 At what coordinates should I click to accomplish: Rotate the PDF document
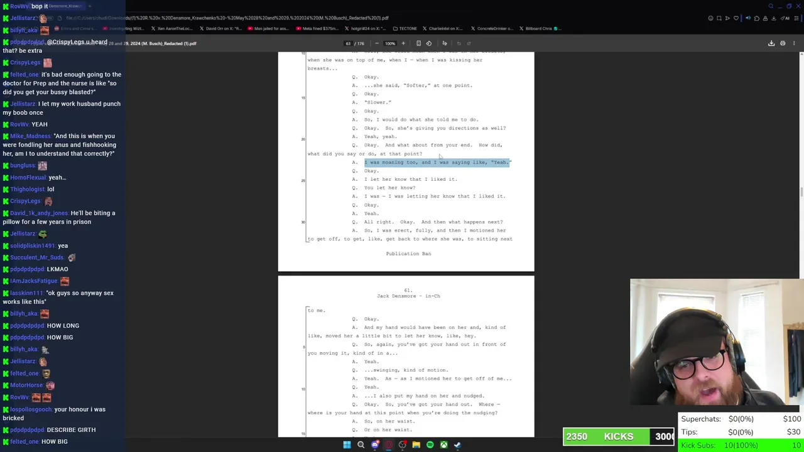(x=429, y=43)
